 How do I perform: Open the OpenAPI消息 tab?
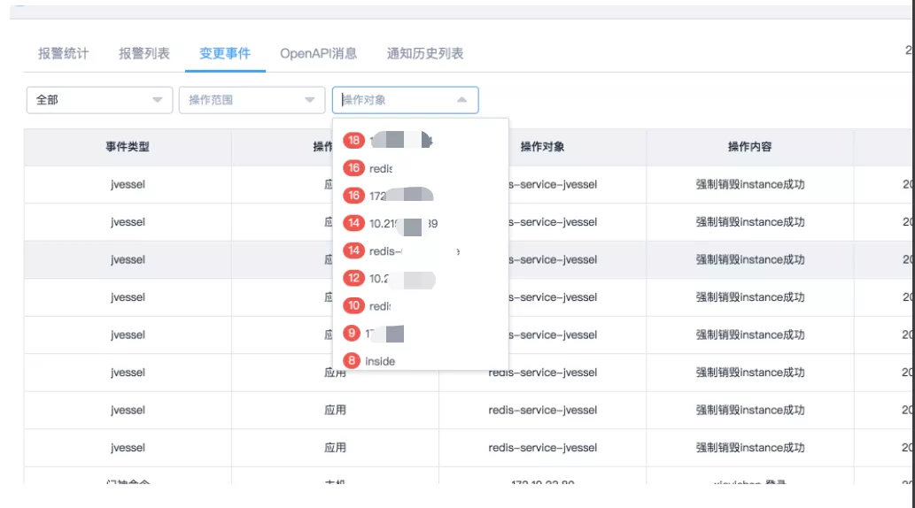(x=319, y=54)
